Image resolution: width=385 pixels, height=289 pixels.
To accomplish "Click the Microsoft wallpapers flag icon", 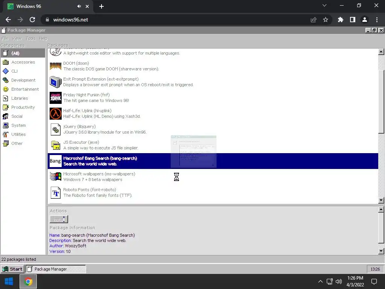I will point(56,177).
